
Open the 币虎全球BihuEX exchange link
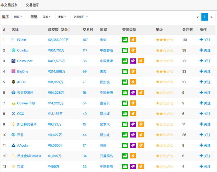(29, 156)
